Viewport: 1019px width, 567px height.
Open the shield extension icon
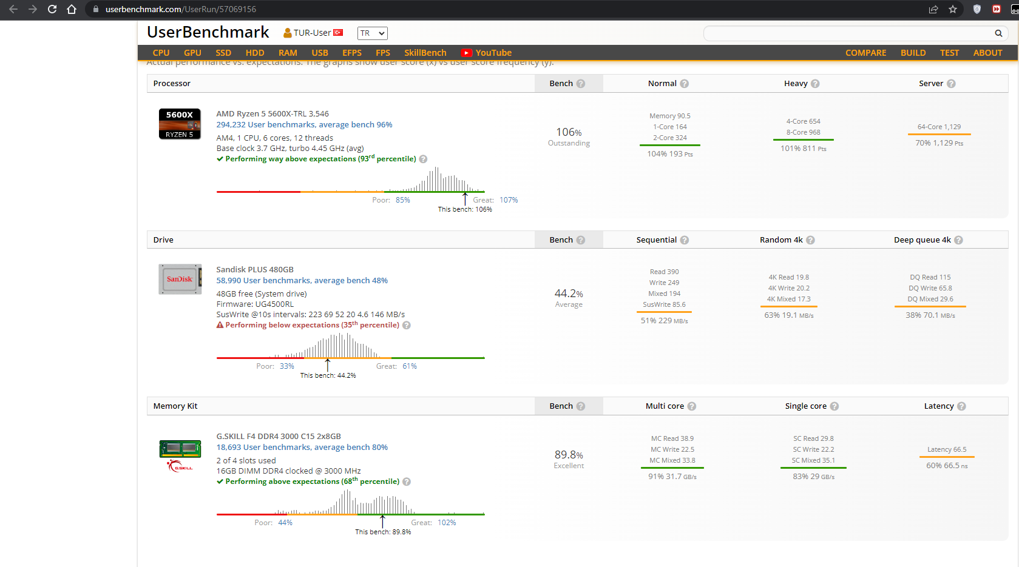[977, 9]
